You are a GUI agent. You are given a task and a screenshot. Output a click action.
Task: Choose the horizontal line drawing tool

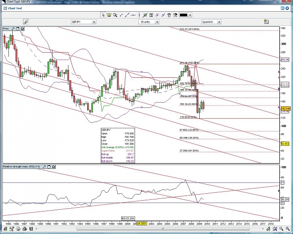pos(133,15)
